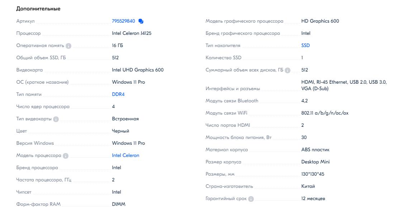Image resolution: width=417 pixels, height=213 pixels.
Task: Open the article number 795529840 link
Action: 123,21
